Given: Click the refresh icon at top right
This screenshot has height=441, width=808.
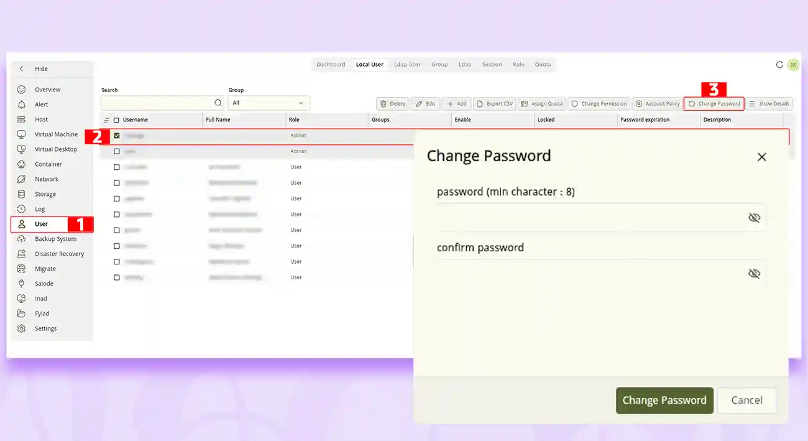Looking at the screenshot, I should (779, 65).
